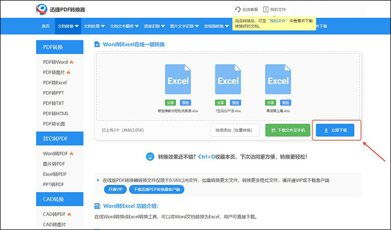Click 分享 under the third Excel file
391x230 pixels.
(271, 103)
